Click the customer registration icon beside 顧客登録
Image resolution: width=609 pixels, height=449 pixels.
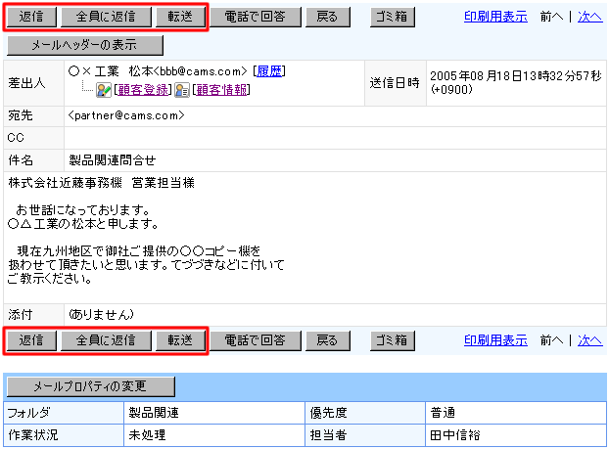[x=103, y=90]
